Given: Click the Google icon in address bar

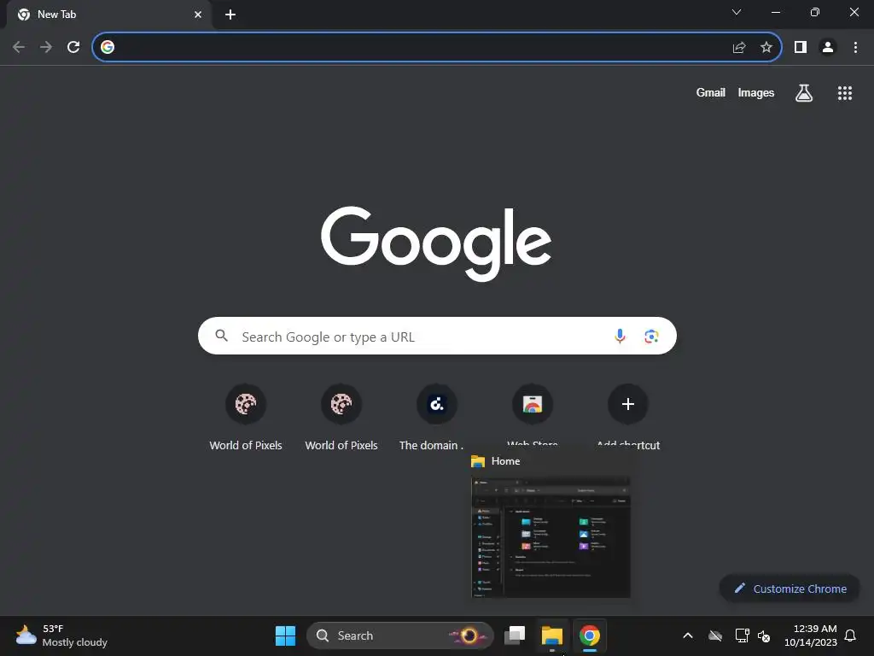Looking at the screenshot, I should point(108,47).
